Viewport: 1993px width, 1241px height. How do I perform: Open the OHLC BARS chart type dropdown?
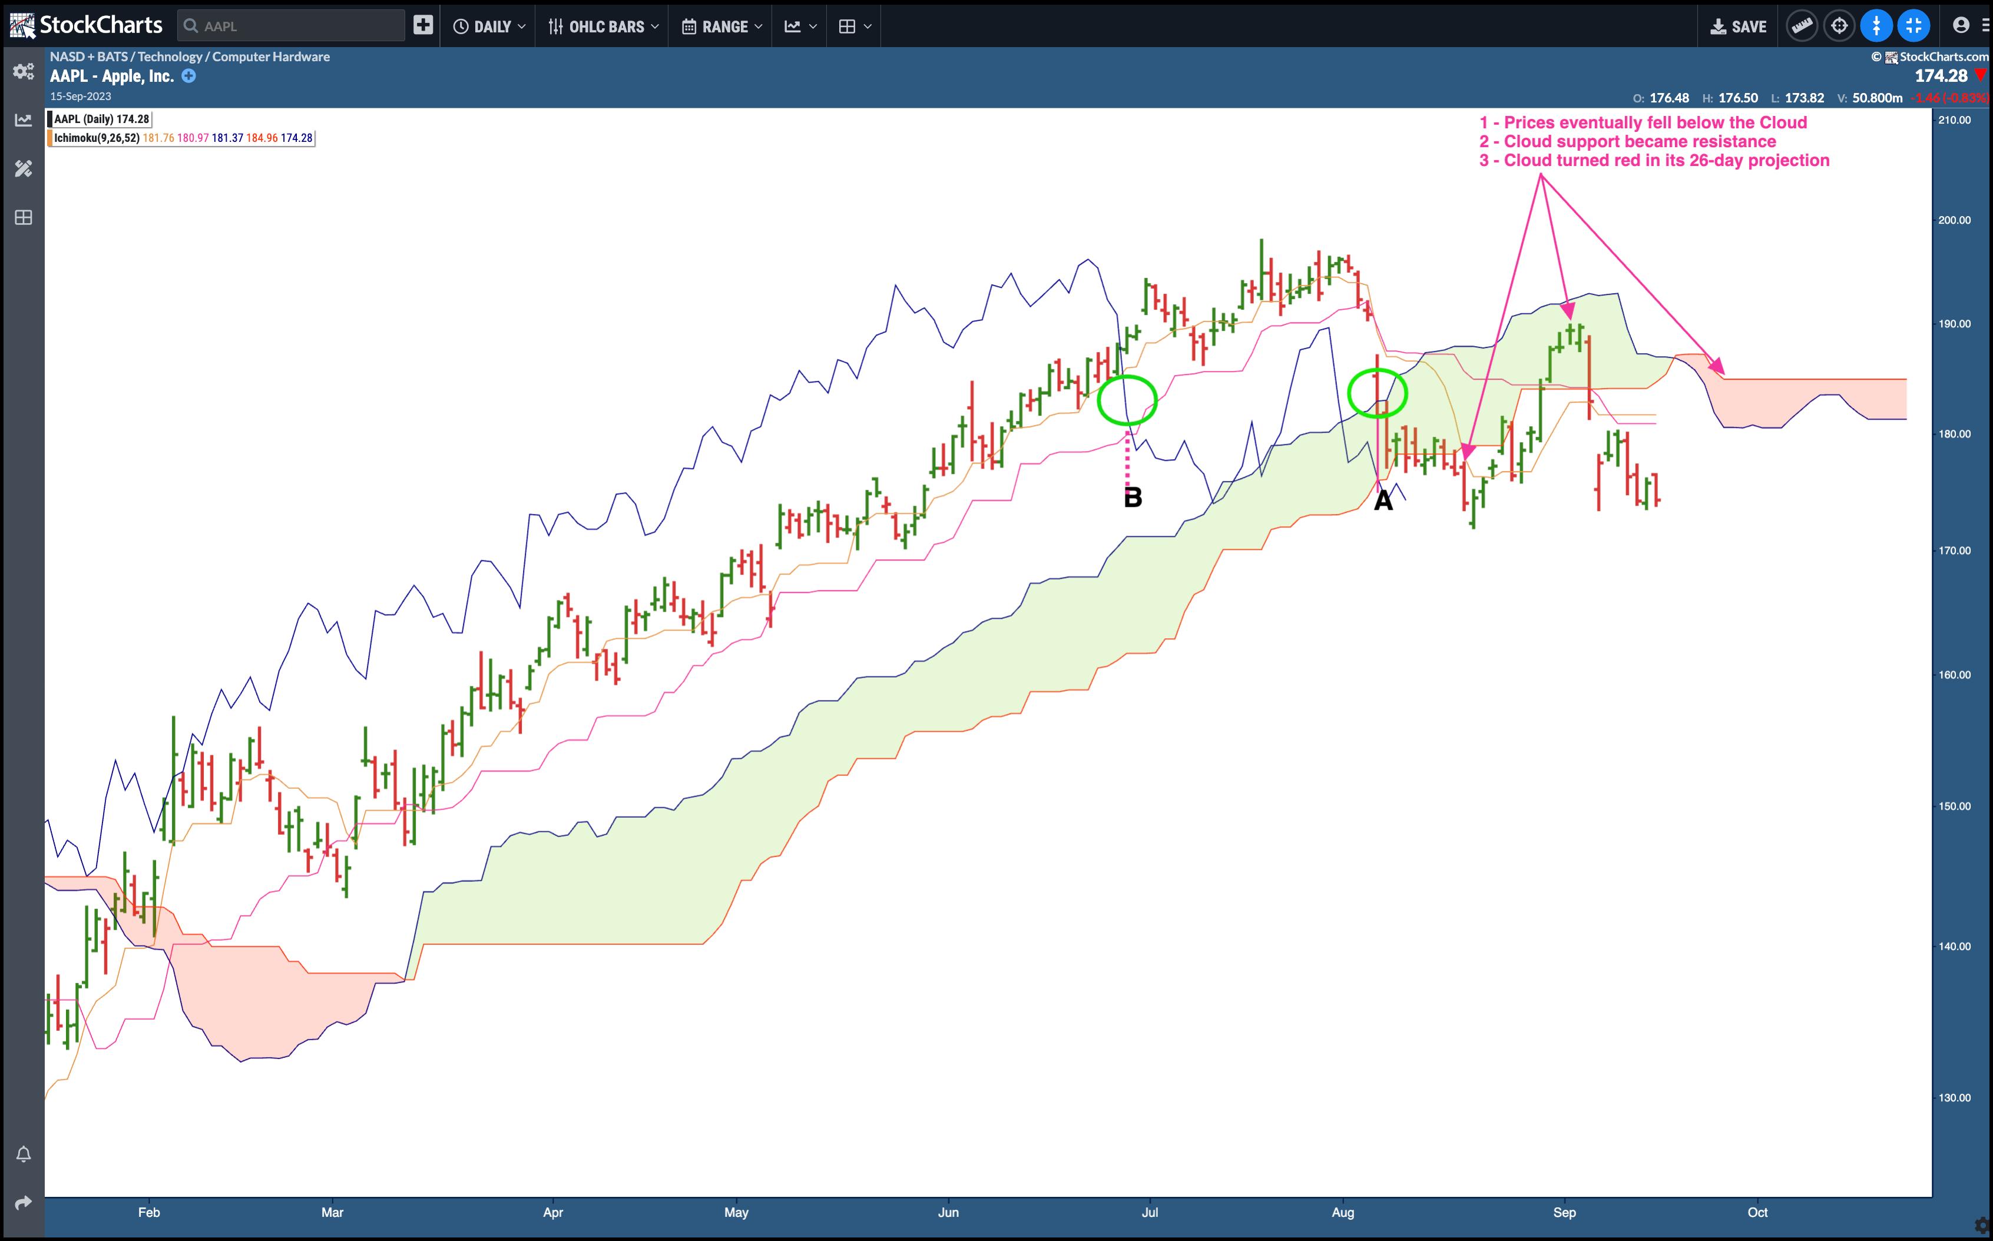click(603, 26)
